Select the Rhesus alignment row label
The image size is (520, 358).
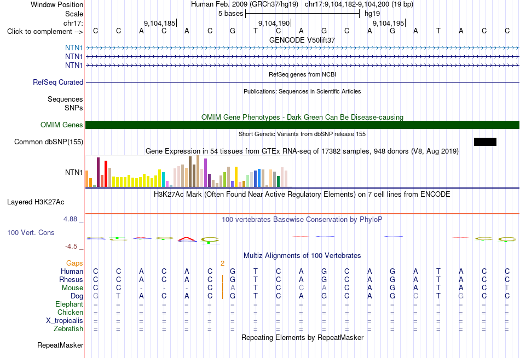(71, 279)
